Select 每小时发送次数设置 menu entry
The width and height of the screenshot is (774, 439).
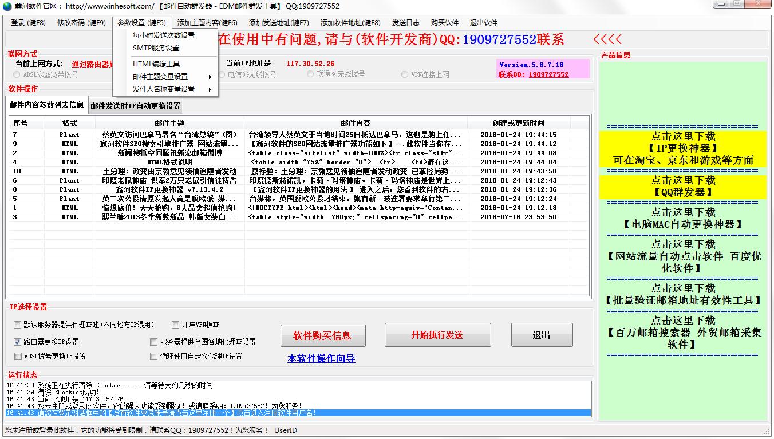pos(164,35)
